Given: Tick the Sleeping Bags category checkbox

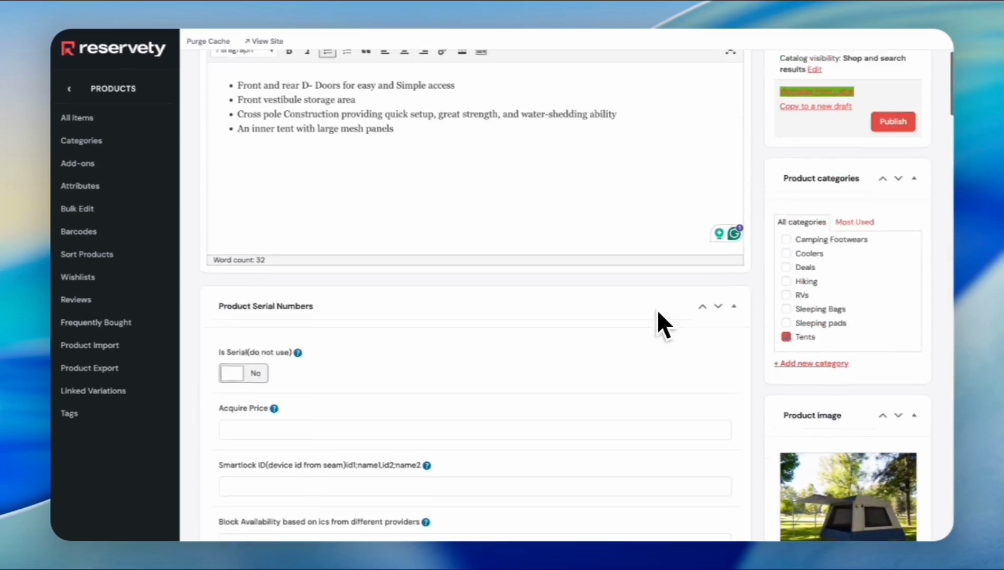Looking at the screenshot, I should click(786, 309).
